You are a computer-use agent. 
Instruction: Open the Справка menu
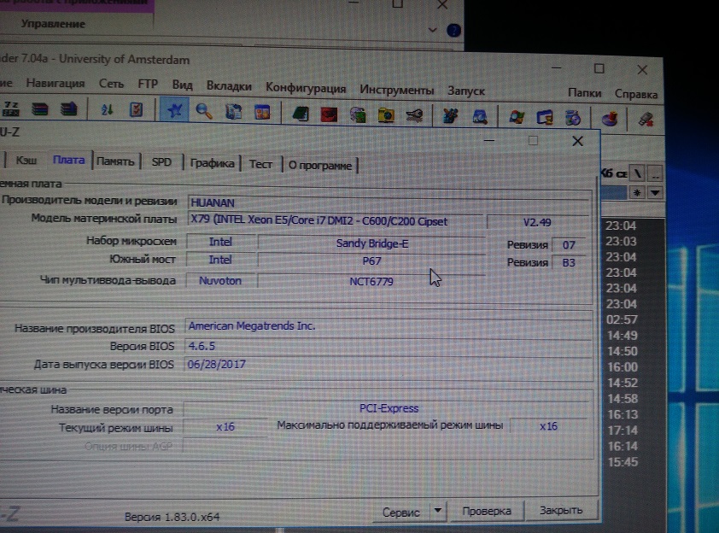(x=636, y=95)
